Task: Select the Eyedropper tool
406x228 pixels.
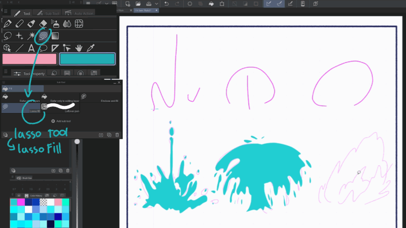Action: coord(91,48)
